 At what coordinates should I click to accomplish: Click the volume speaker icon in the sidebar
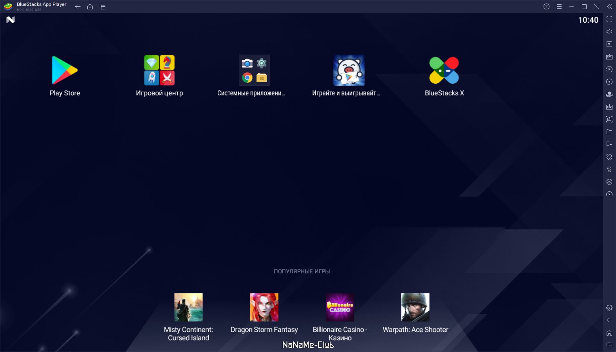click(609, 32)
